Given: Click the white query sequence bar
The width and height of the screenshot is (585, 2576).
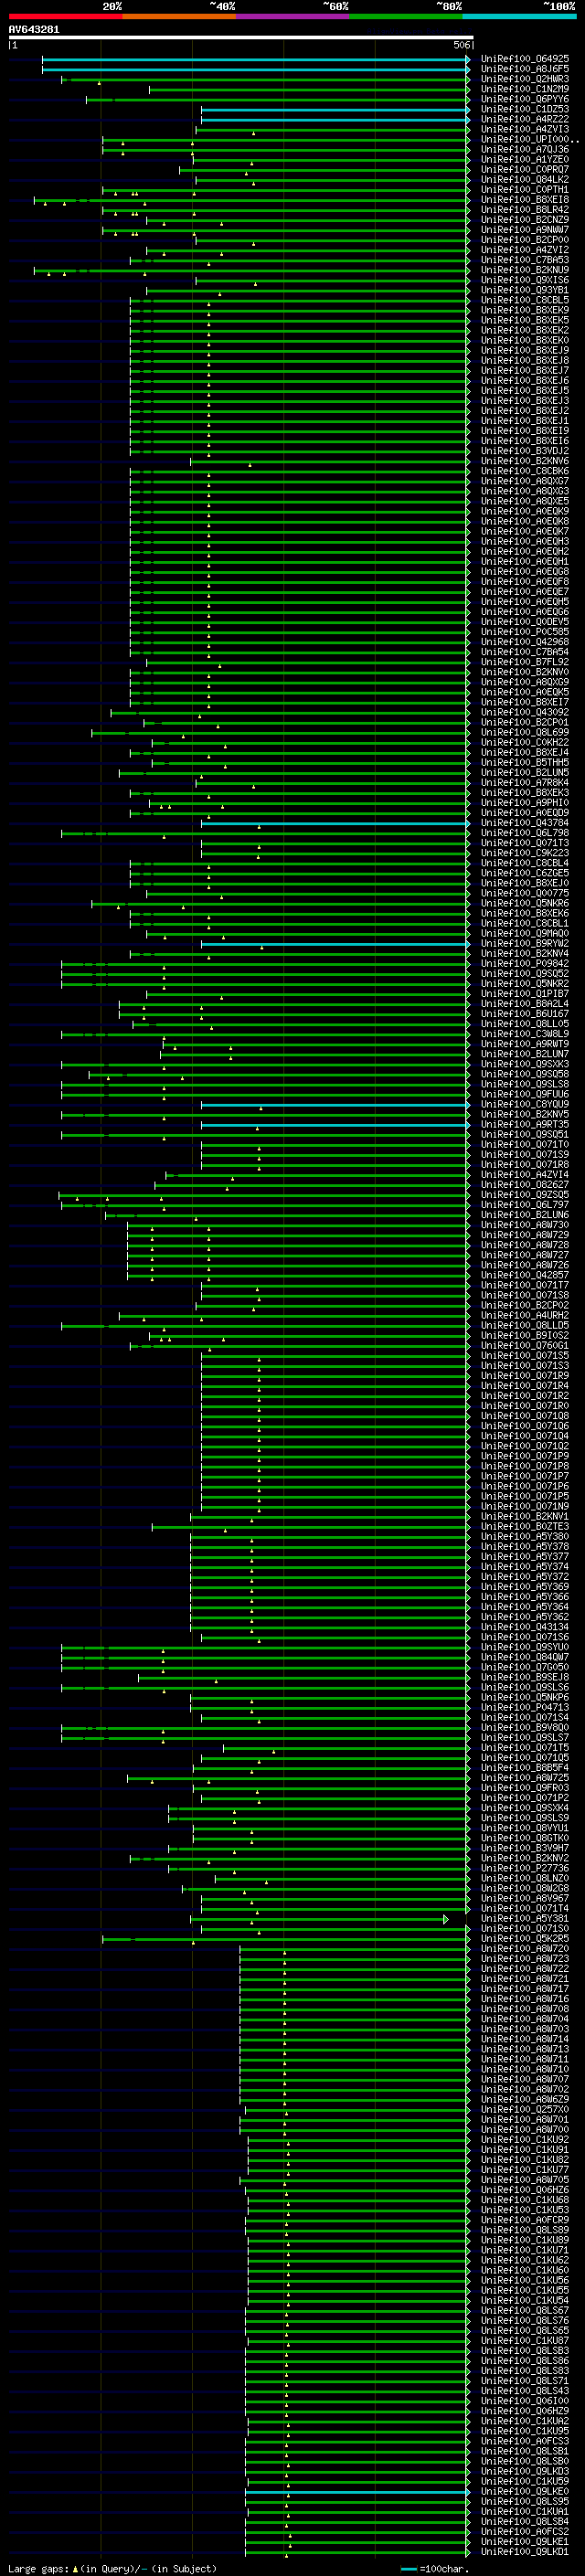Looking at the screenshot, I should point(240,37).
